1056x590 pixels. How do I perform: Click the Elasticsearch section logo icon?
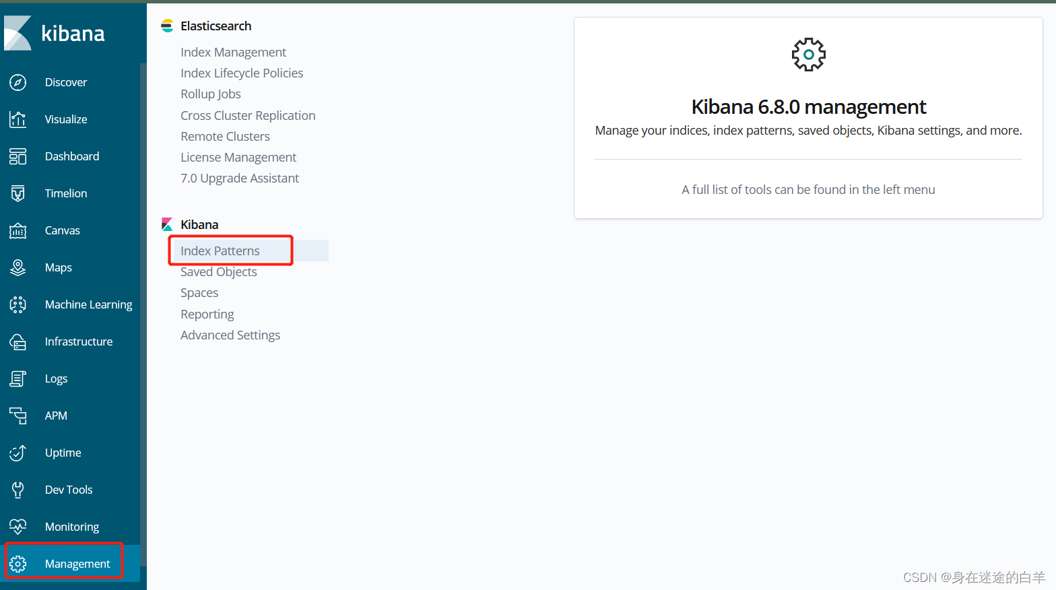point(167,26)
